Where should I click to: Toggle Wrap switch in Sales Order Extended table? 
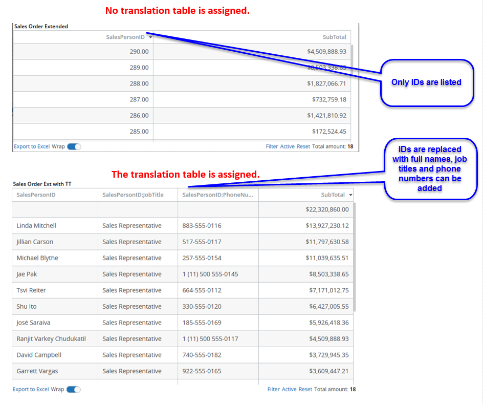[x=74, y=146]
